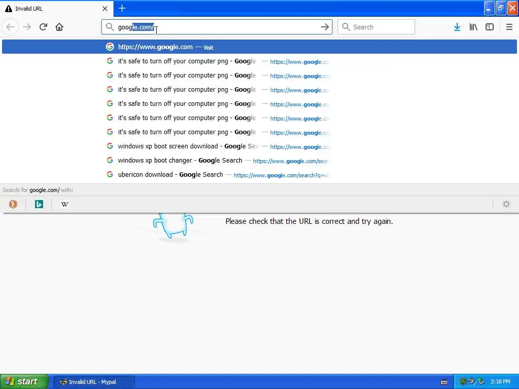
Task: Select windows xp boot changer suggestion
Action: 259,161
